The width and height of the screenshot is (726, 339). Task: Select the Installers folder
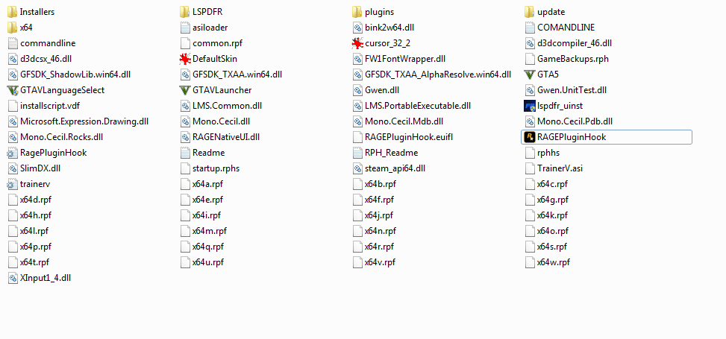[x=31, y=12]
